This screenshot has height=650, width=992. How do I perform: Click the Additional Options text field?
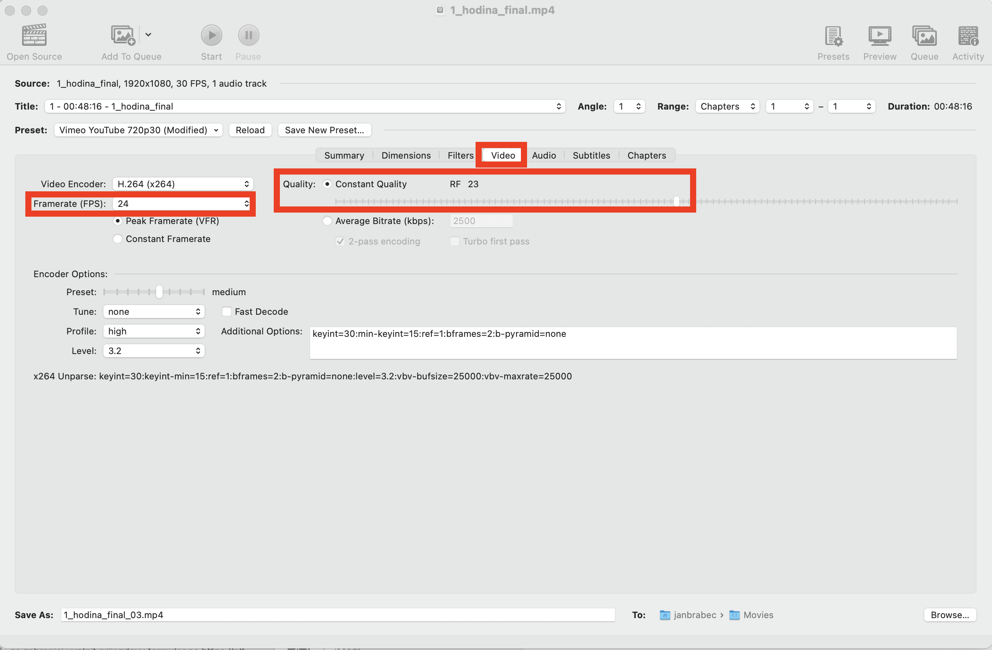pos(632,343)
